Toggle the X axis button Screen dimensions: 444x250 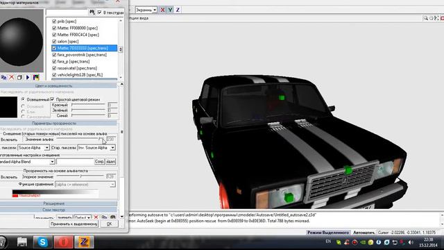pyautogui.click(x=162, y=10)
